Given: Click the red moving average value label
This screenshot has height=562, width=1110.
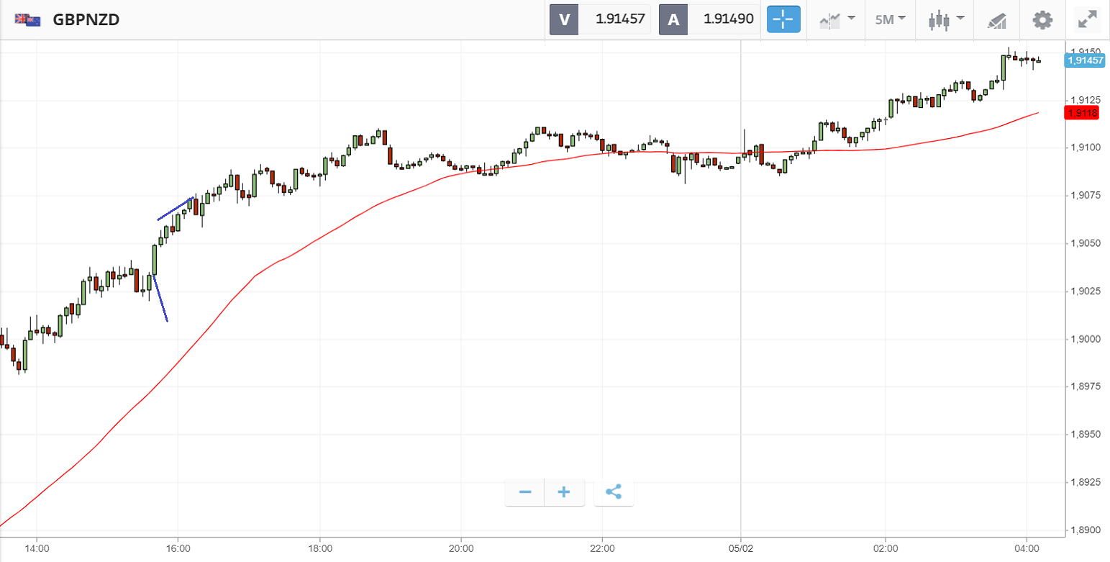Looking at the screenshot, I should tap(1083, 113).
